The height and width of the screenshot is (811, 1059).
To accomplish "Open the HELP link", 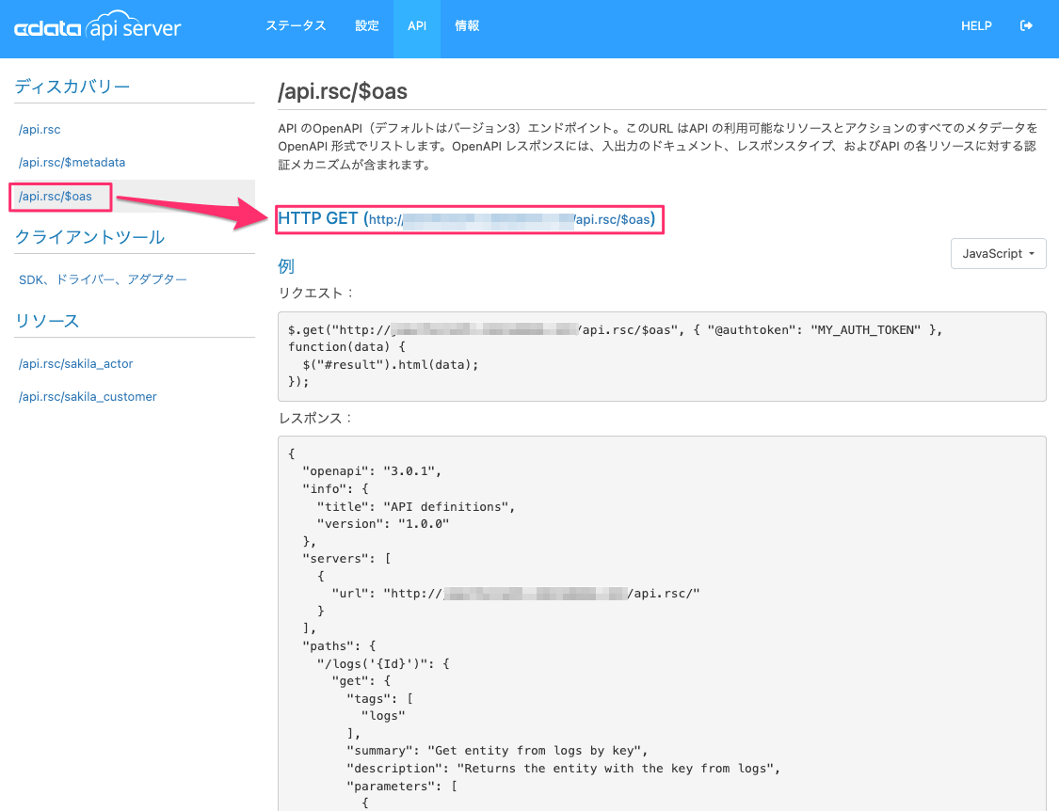I will [976, 26].
